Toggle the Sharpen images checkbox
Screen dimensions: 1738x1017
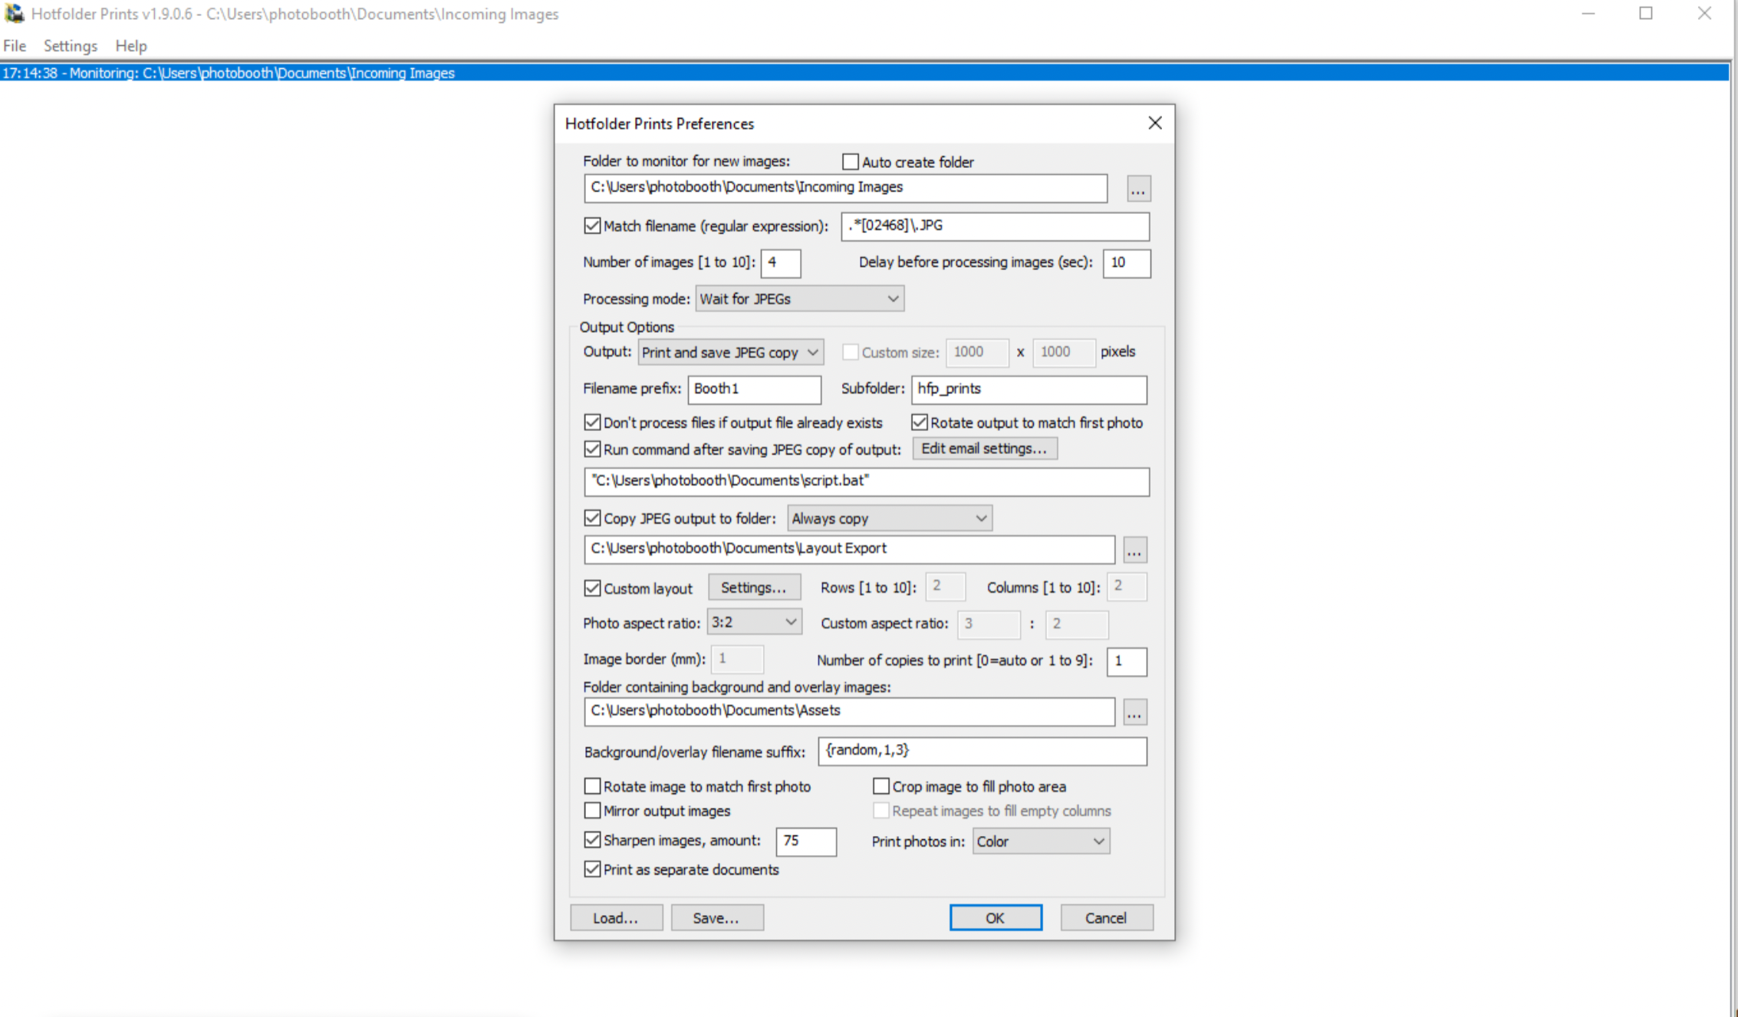tap(592, 840)
